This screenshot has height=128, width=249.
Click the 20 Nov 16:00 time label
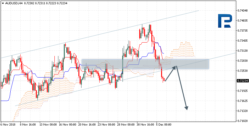87,125
